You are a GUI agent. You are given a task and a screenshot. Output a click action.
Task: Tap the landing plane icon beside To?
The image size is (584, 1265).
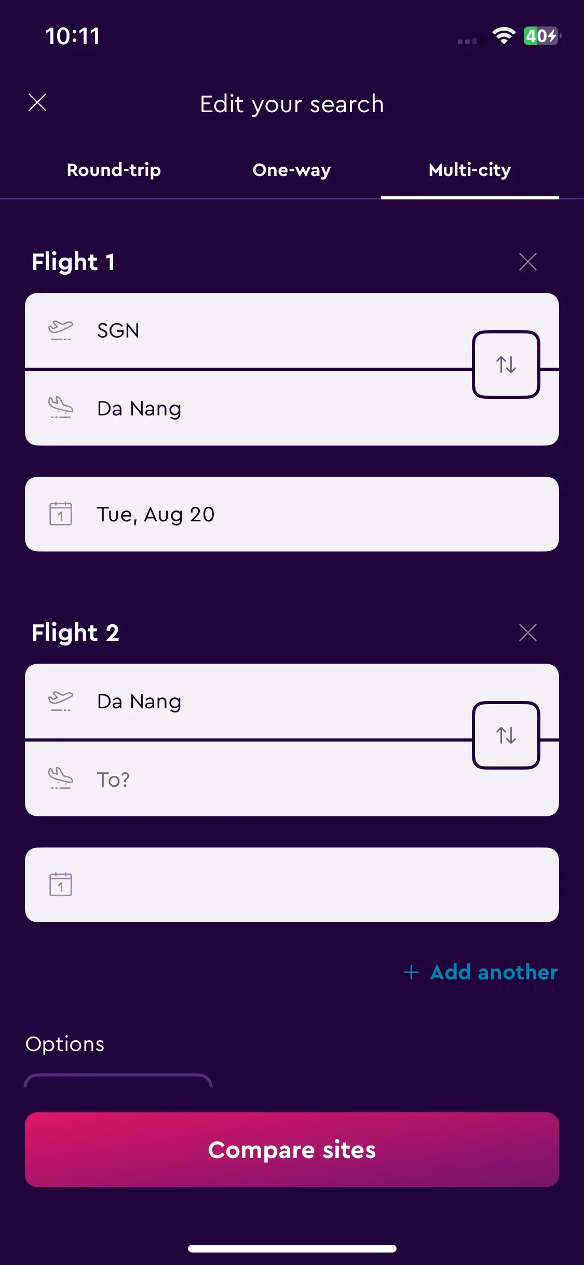click(61, 778)
